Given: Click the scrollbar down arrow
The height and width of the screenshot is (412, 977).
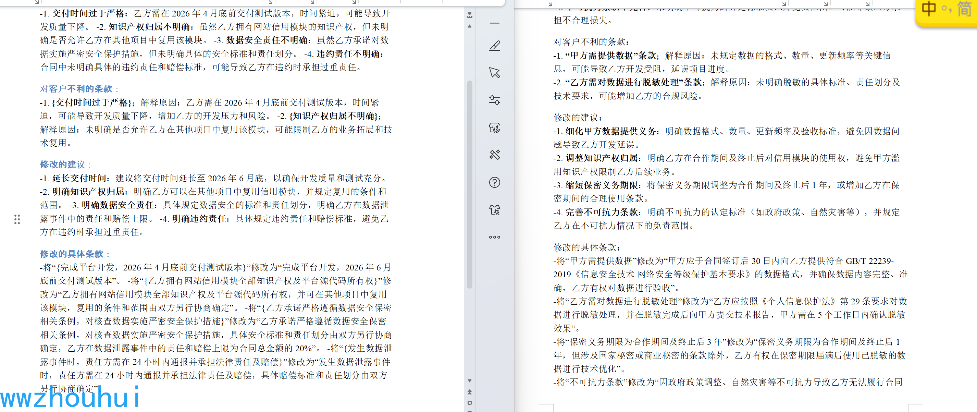Looking at the screenshot, I should 470,380.
